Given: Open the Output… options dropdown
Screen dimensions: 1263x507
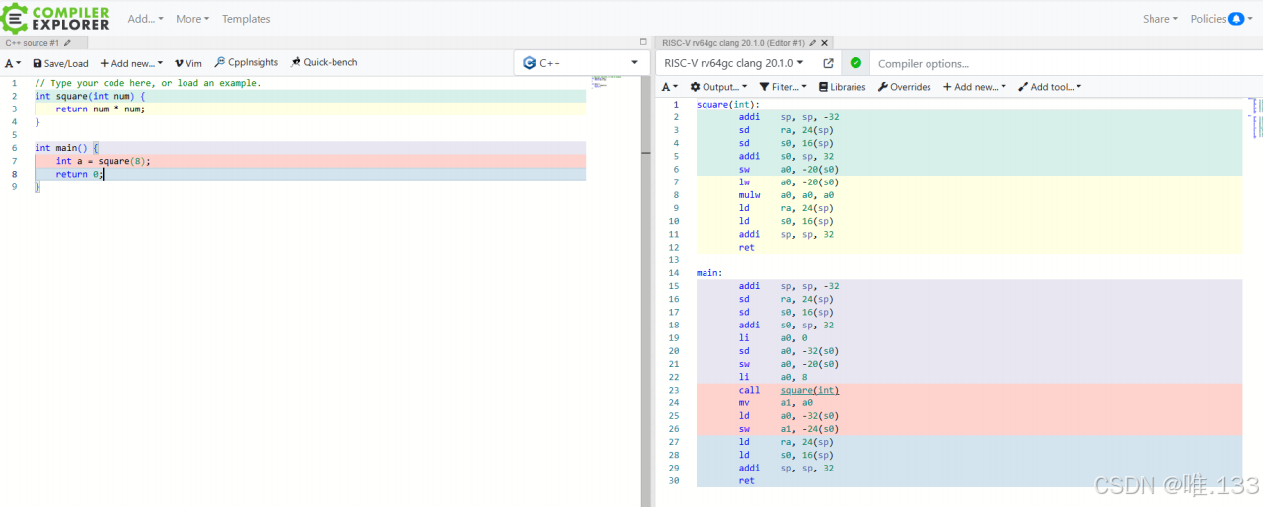Looking at the screenshot, I should (719, 87).
